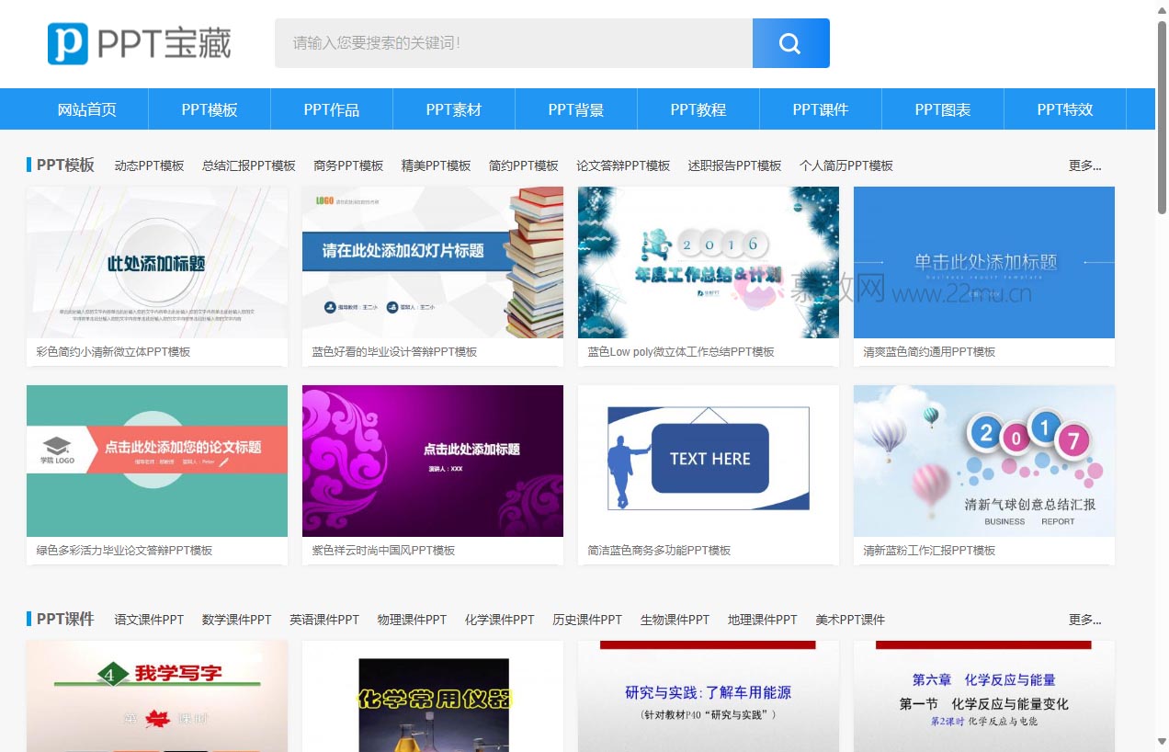The width and height of the screenshot is (1169, 752).
Task: Go to the PPT素材 navigation tab
Action: (x=454, y=109)
